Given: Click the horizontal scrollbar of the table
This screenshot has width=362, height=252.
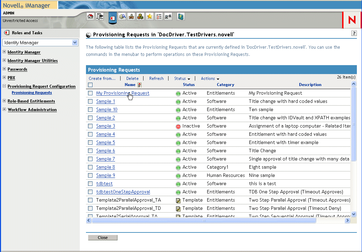Looking at the screenshot, I should [x=204, y=221].
